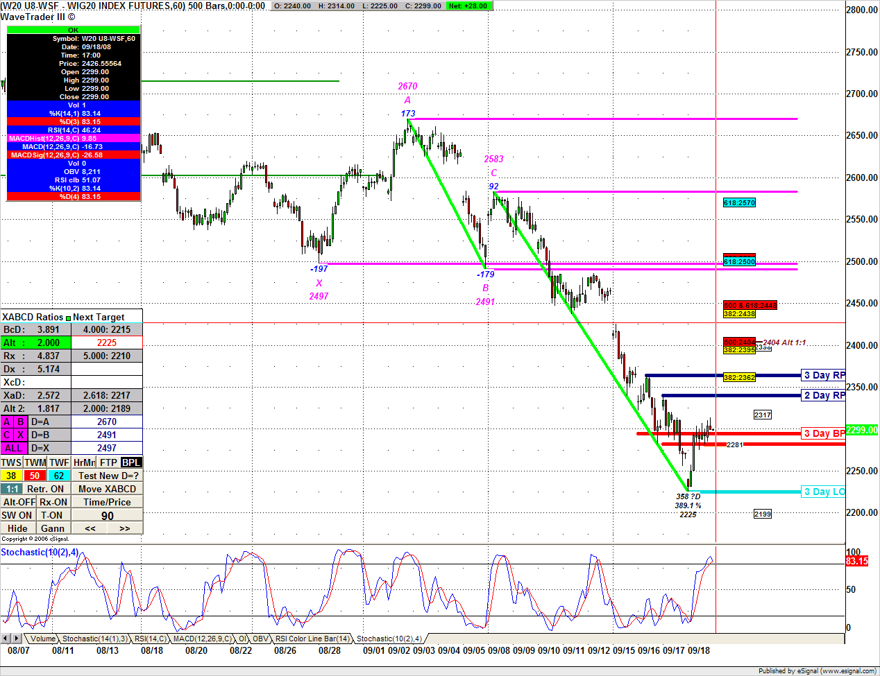
Task: Switch to the OI tab
Action: point(242,639)
